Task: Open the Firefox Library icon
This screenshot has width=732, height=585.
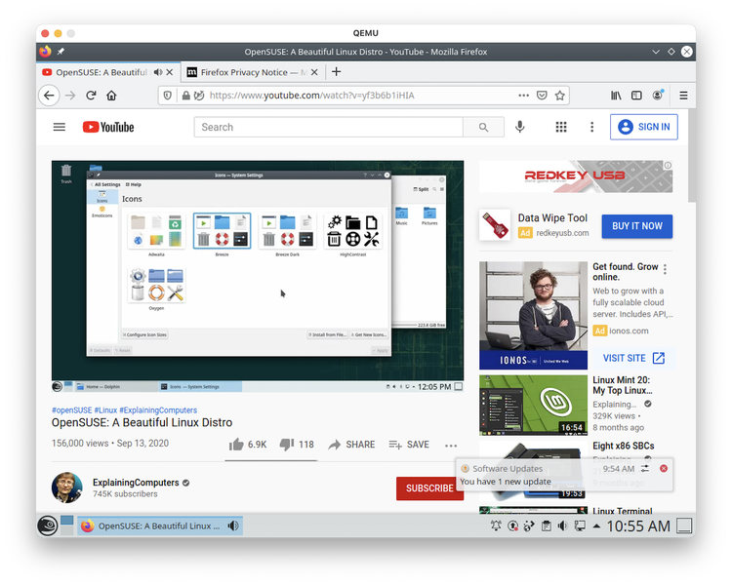Action: (616, 96)
